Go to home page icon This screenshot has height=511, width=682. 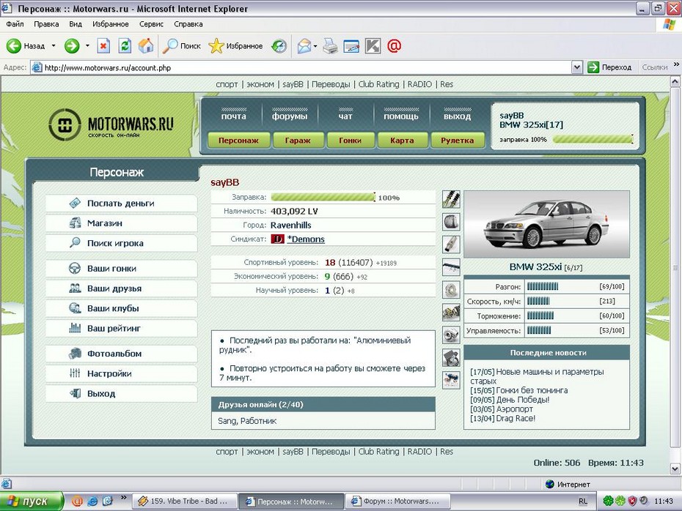[x=146, y=46]
